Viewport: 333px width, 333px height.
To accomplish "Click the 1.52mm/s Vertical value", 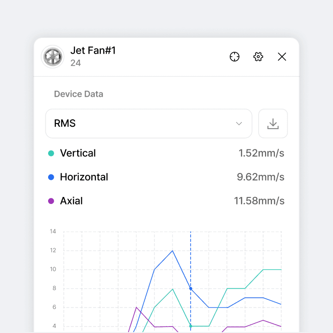I will [x=261, y=153].
